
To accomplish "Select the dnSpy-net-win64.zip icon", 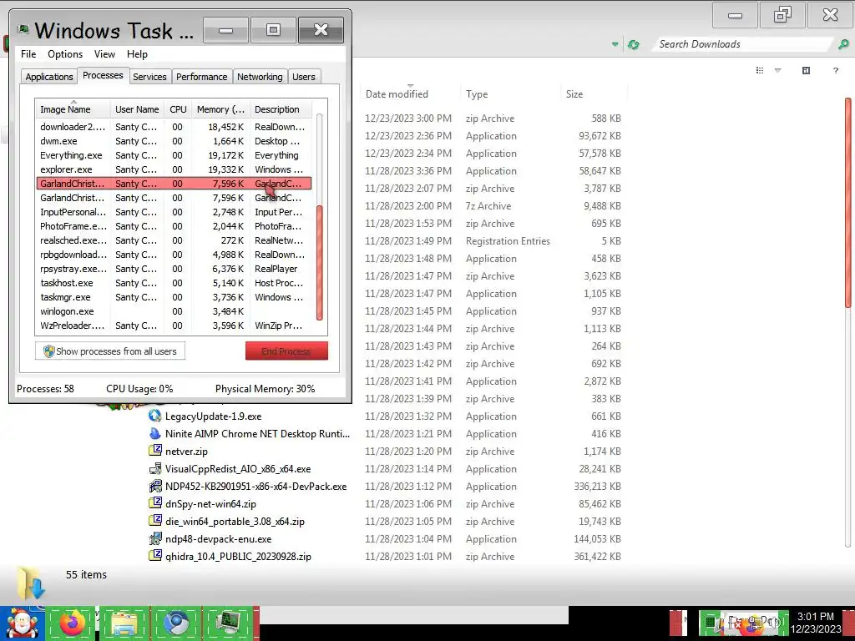I will 155,503.
